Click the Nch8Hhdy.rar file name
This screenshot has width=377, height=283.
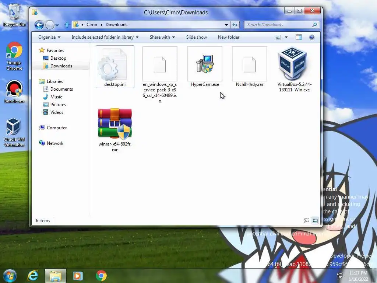(250, 84)
